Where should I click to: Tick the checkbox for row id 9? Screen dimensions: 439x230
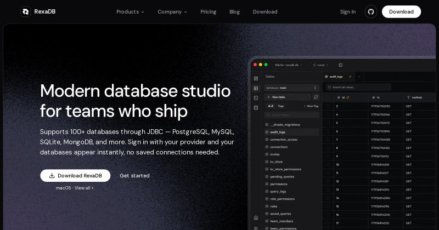(x=328, y=156)
